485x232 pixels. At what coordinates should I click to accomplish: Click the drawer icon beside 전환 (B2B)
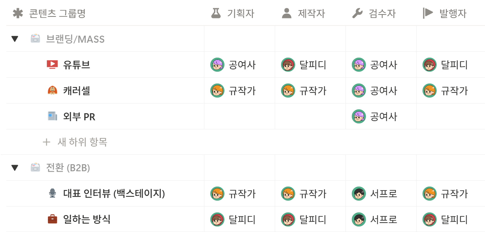(35, 168)
